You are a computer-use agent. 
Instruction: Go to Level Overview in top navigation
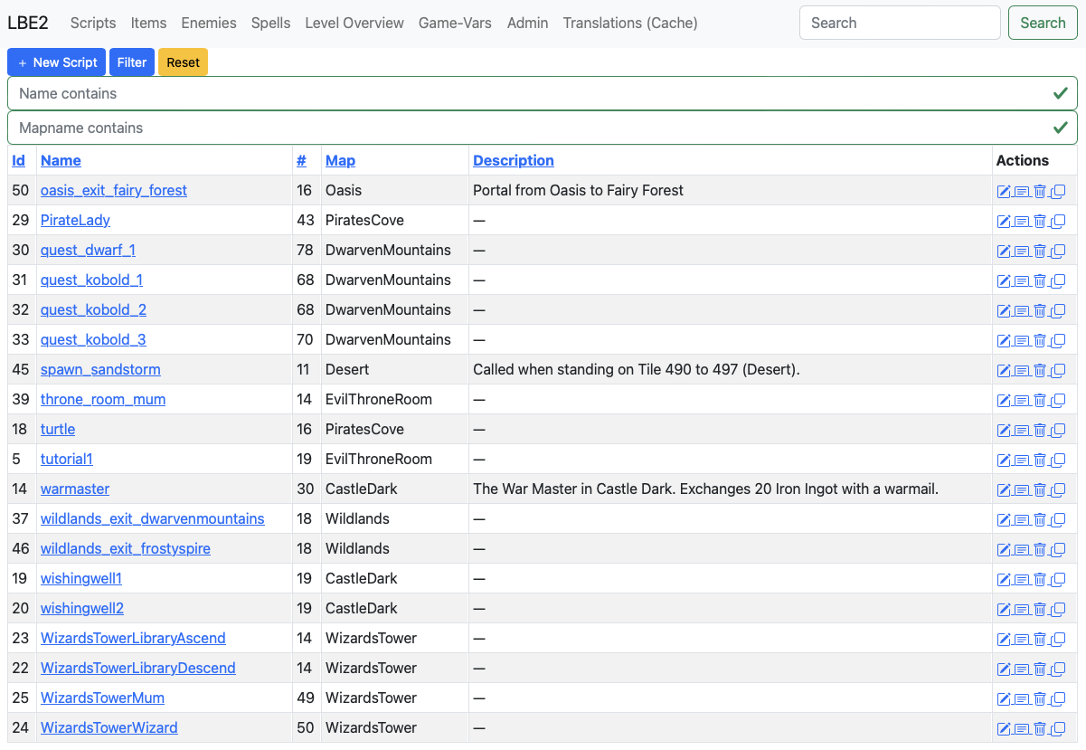click(354, 23)
